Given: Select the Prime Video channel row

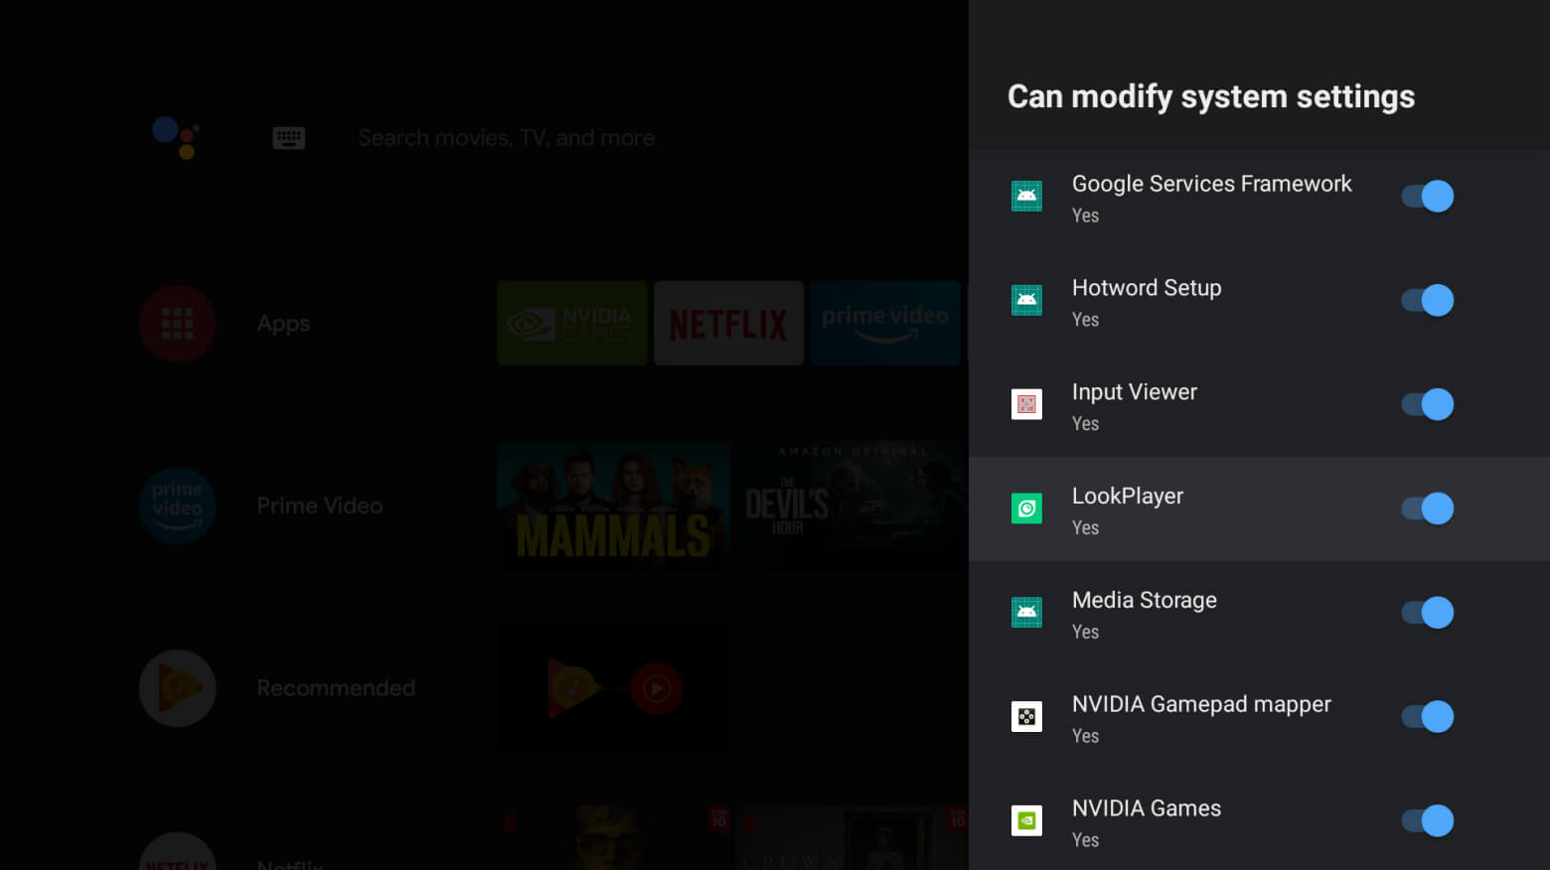Looking at the screenshot, I should click(x=177, y=506).
